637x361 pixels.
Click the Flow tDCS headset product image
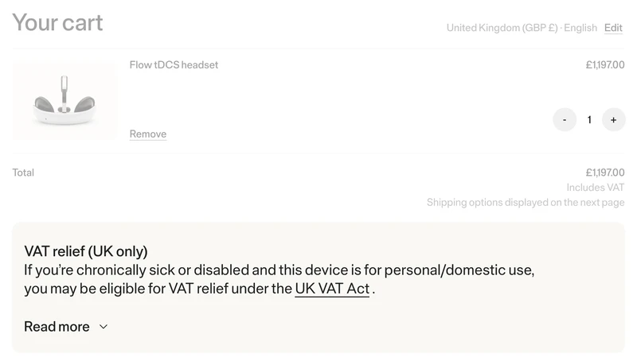point(64,101)
